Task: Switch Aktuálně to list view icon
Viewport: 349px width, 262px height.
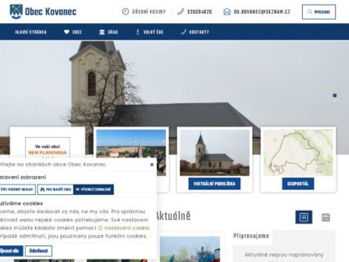Action: (x=304, y=217)
